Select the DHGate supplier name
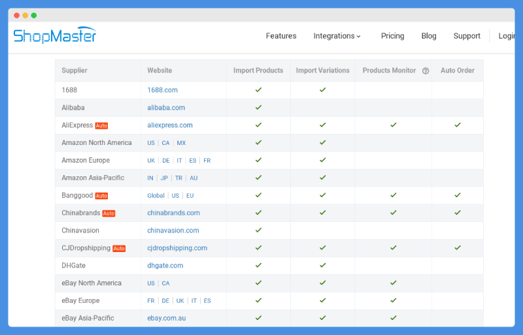523x335 pixels. [73, 266]
